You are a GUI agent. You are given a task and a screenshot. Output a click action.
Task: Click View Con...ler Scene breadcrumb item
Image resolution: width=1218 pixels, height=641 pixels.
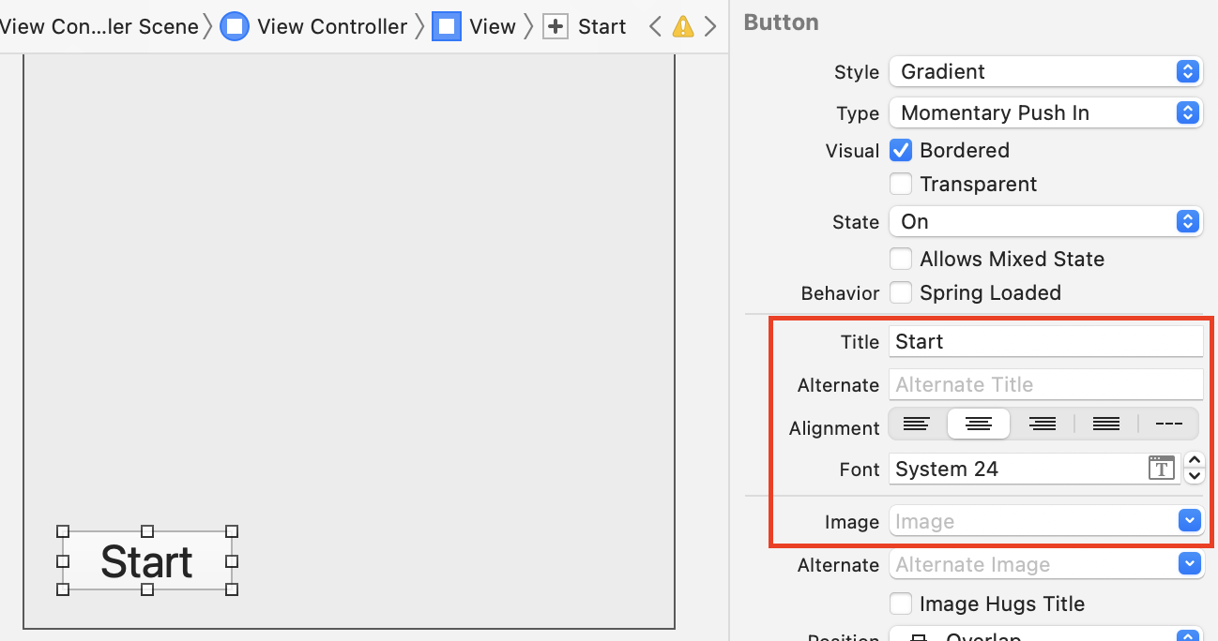pyautogui.click(x=99, y=27)
